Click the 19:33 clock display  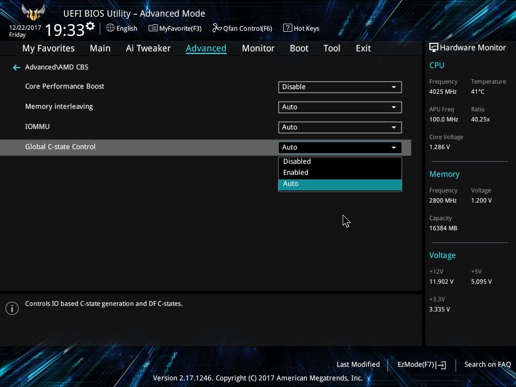(65, 30)
